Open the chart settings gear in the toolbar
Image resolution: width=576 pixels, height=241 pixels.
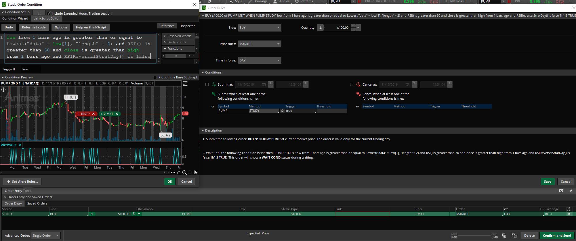coord(210,1)
